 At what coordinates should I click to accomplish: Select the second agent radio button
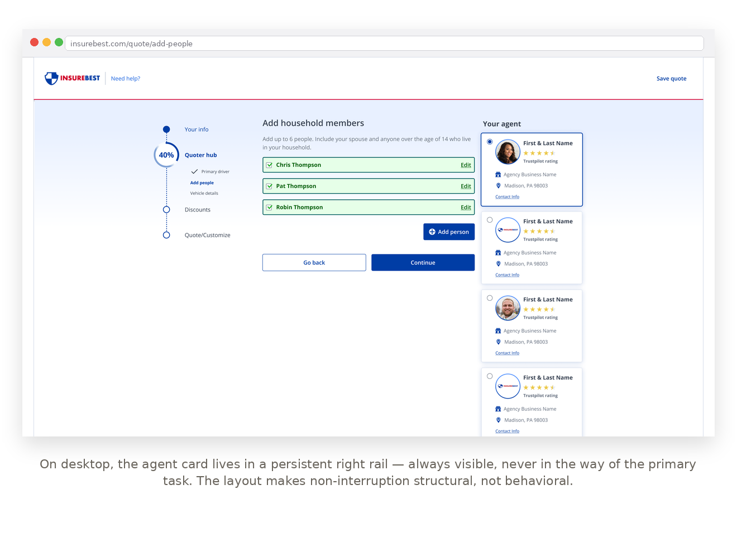[490, 220]
